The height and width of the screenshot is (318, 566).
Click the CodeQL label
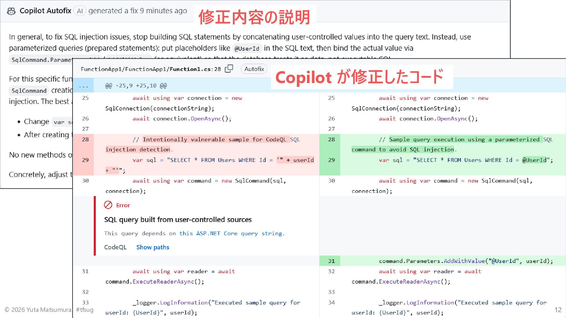tap(115, 247)
